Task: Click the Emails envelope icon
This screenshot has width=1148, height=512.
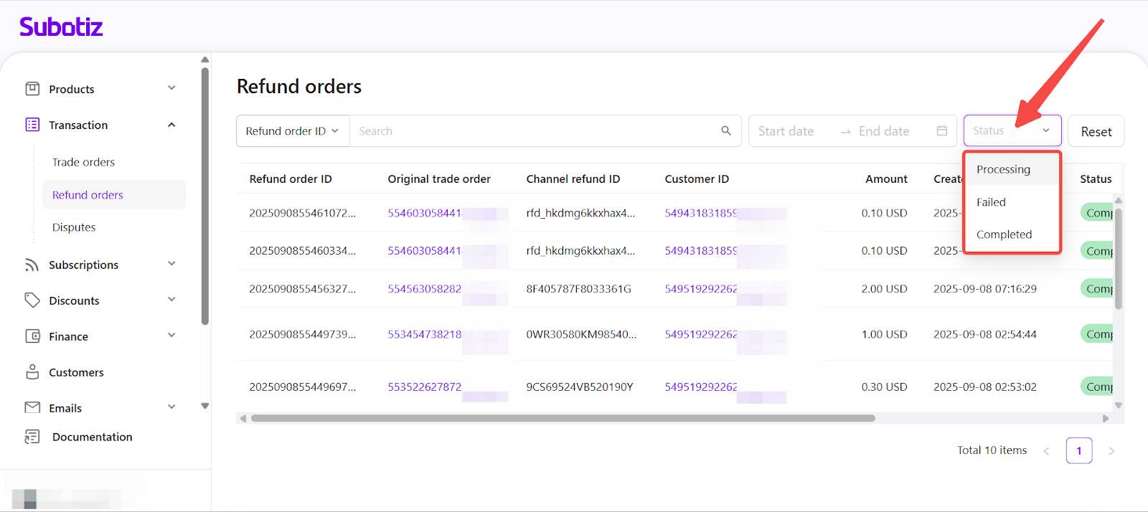Action: [32, 407]
